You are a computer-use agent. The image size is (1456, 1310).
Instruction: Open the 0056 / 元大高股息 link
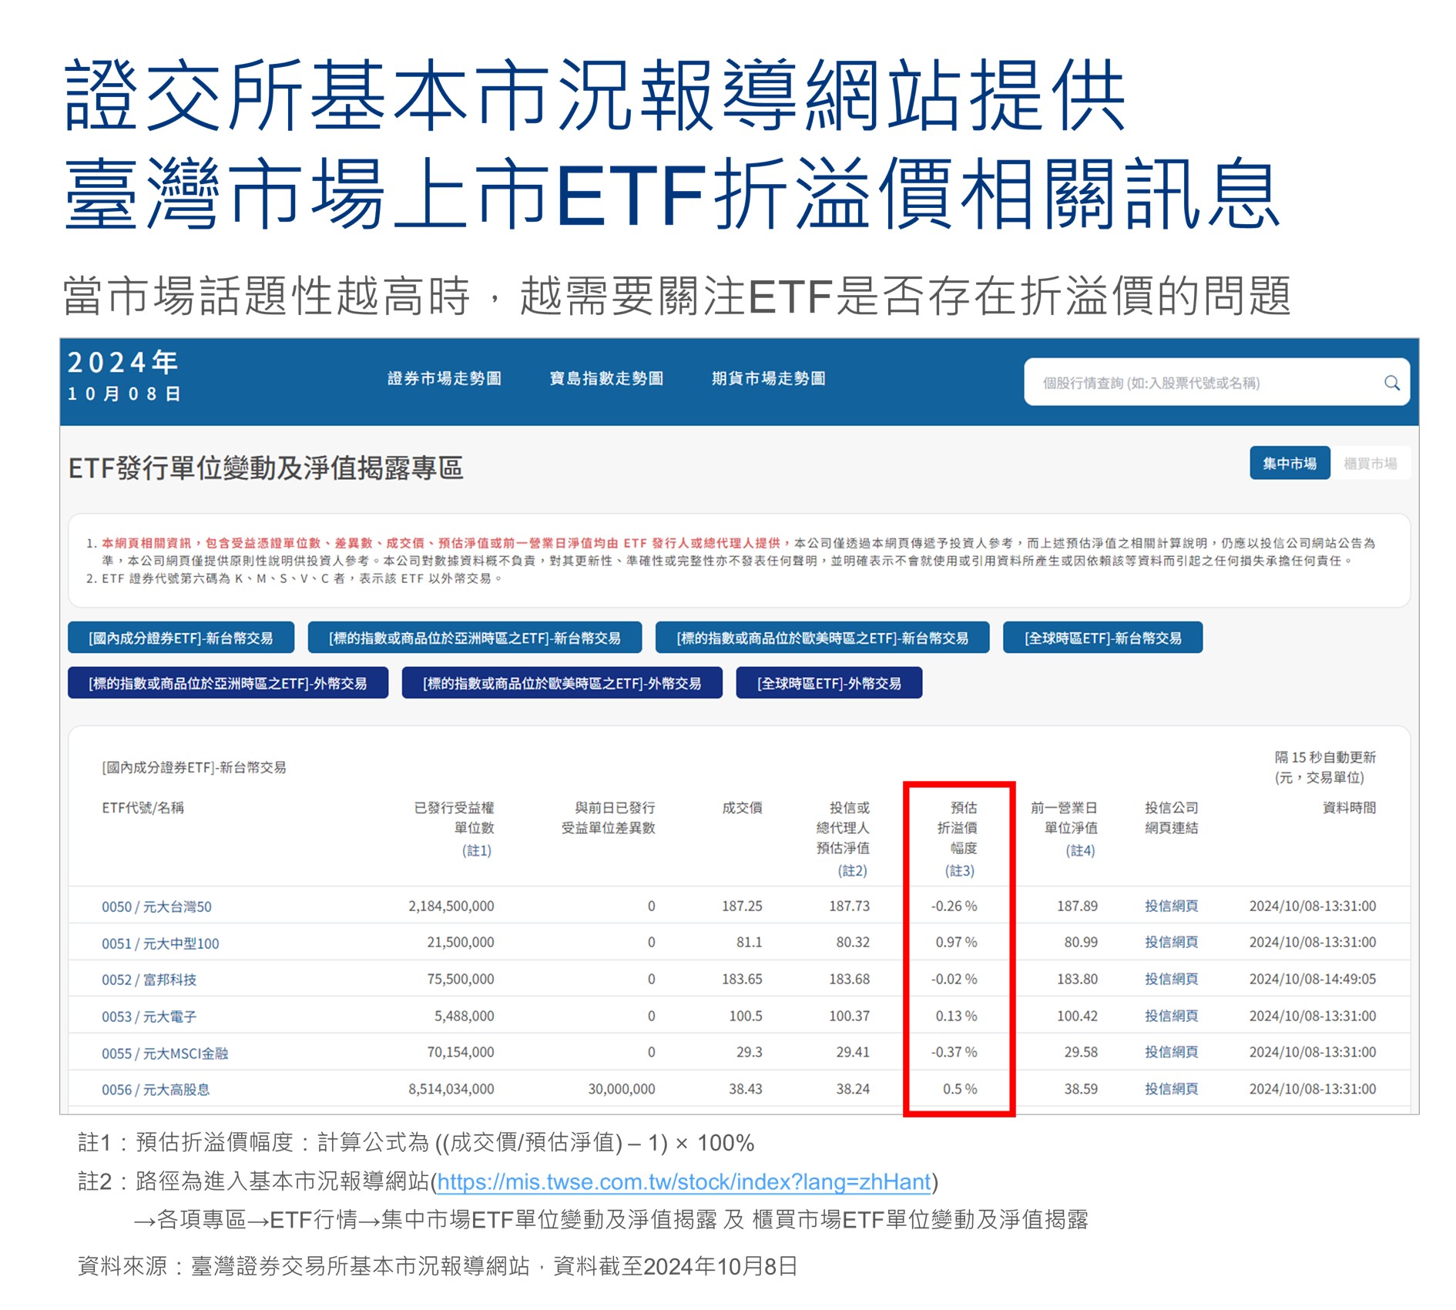coord(156,1090)
